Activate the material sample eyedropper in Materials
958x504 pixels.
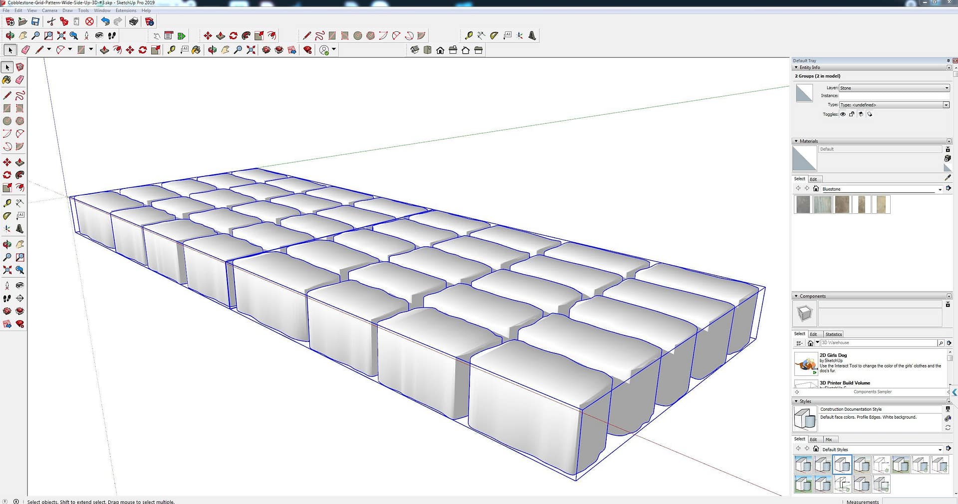click(948, 178)
